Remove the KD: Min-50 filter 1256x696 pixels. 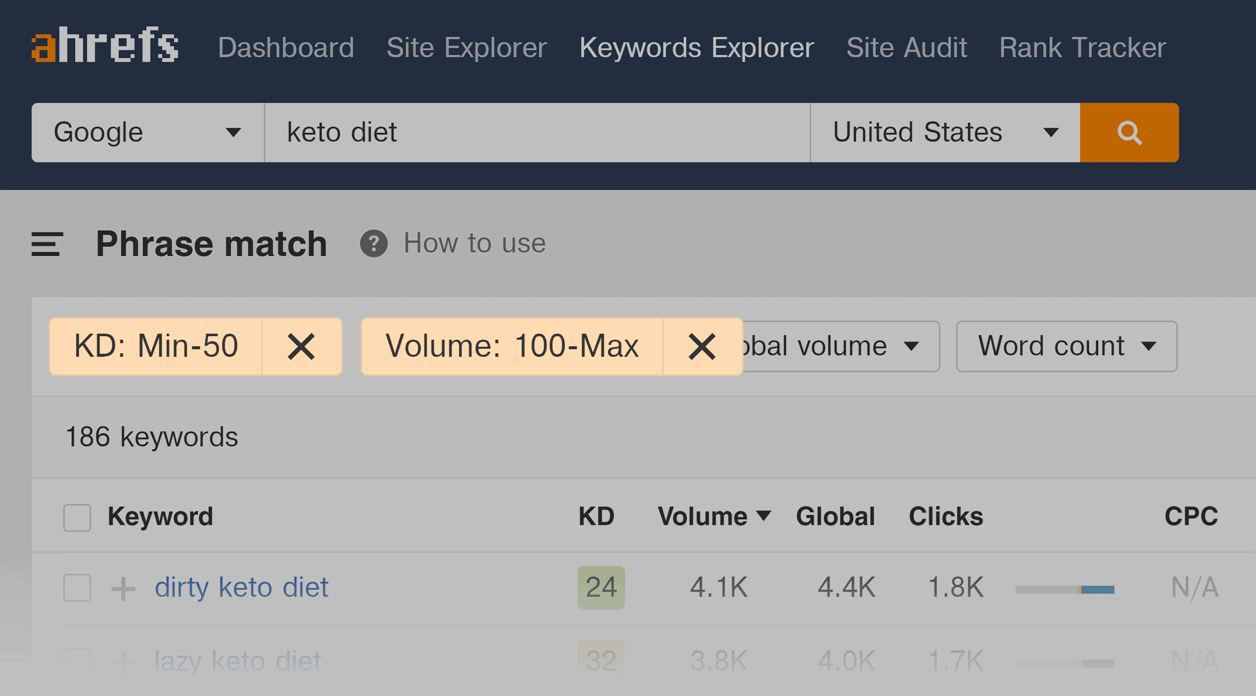point(301,347)
